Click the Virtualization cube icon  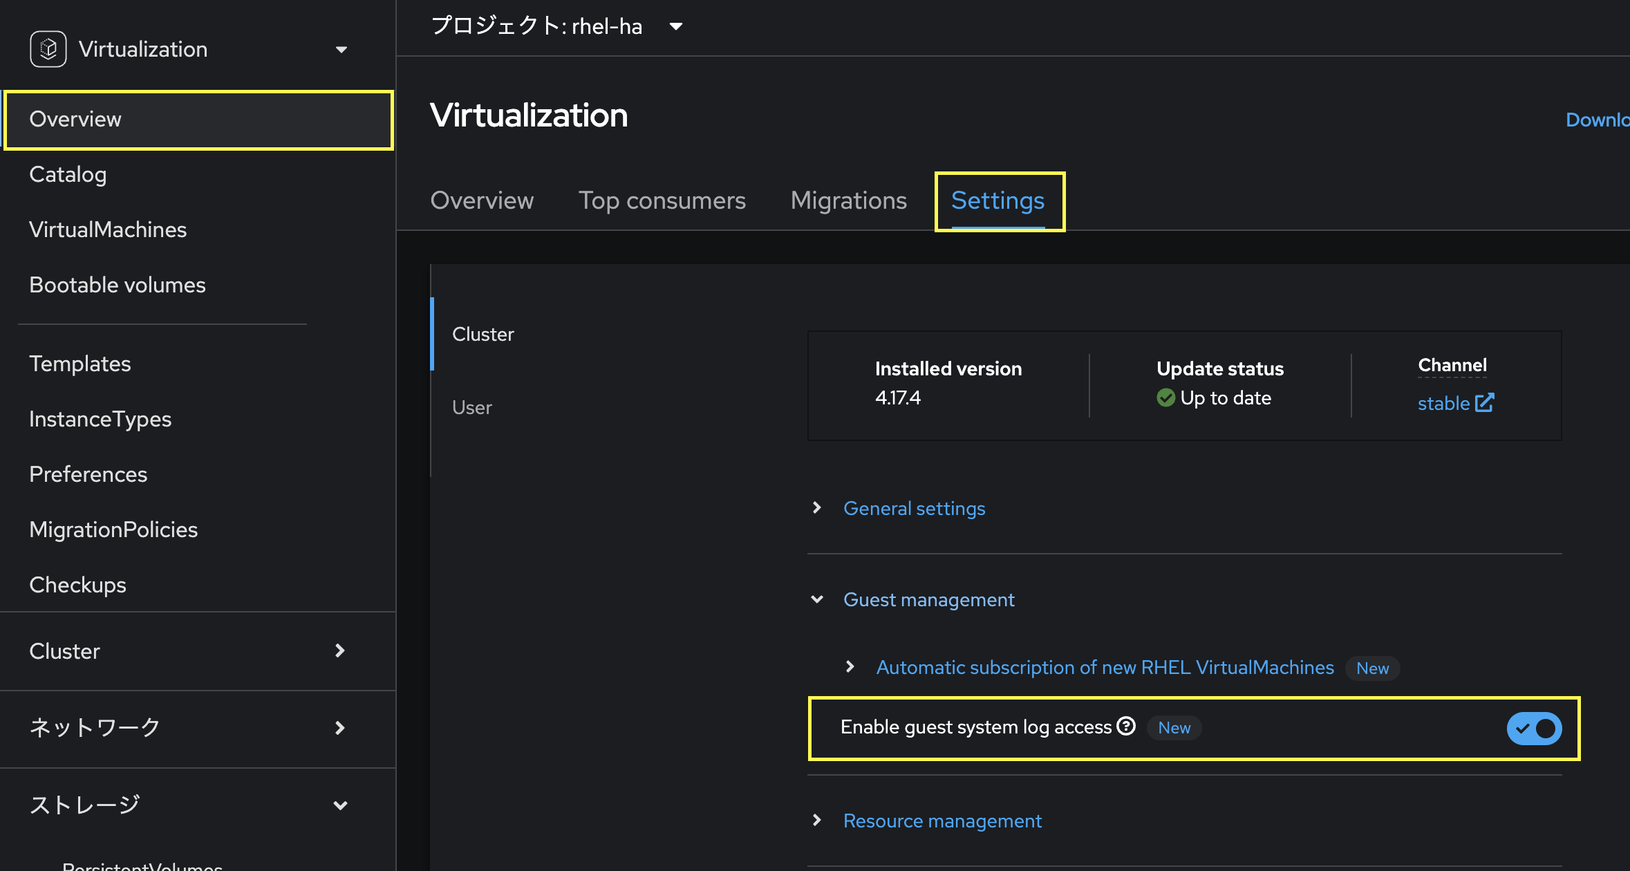47,48
